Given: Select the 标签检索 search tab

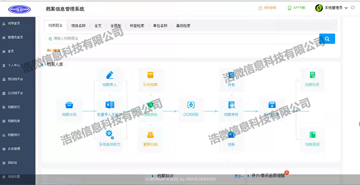Looking at the screenshot, I should (x=137, y=26).
